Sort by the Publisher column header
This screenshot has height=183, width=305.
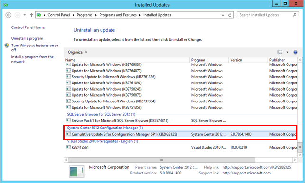[x=283, y=60]
